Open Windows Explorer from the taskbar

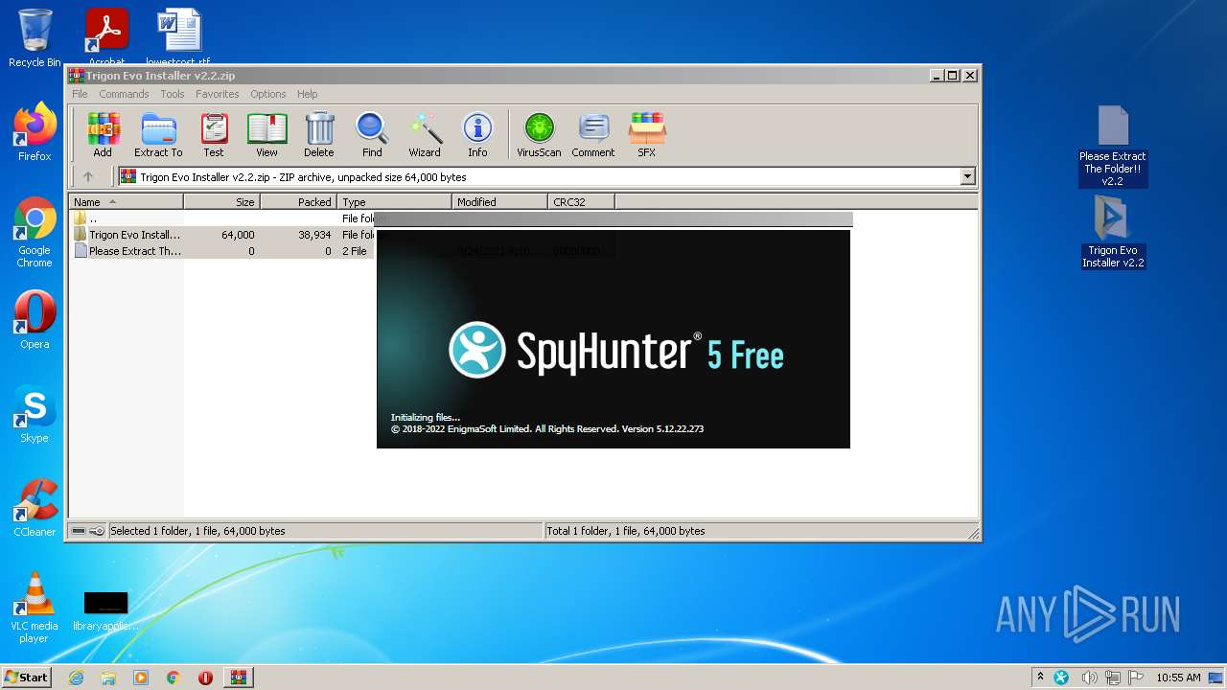click(x=108, y=678)
